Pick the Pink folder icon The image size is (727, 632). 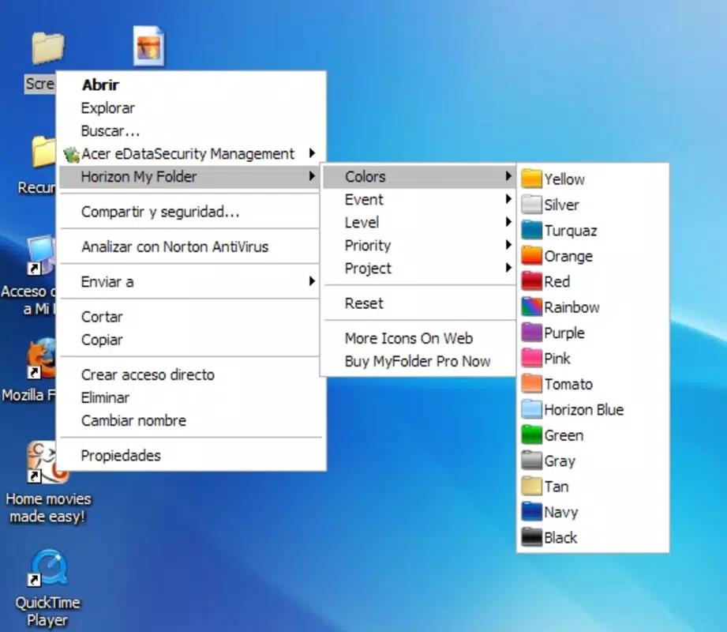(x=531, y=358)
